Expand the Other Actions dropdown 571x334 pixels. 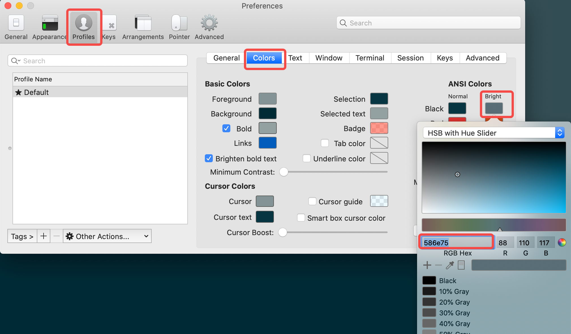pos(107,236)
